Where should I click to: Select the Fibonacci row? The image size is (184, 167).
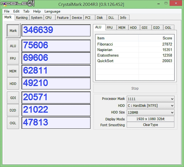(135, 44)
